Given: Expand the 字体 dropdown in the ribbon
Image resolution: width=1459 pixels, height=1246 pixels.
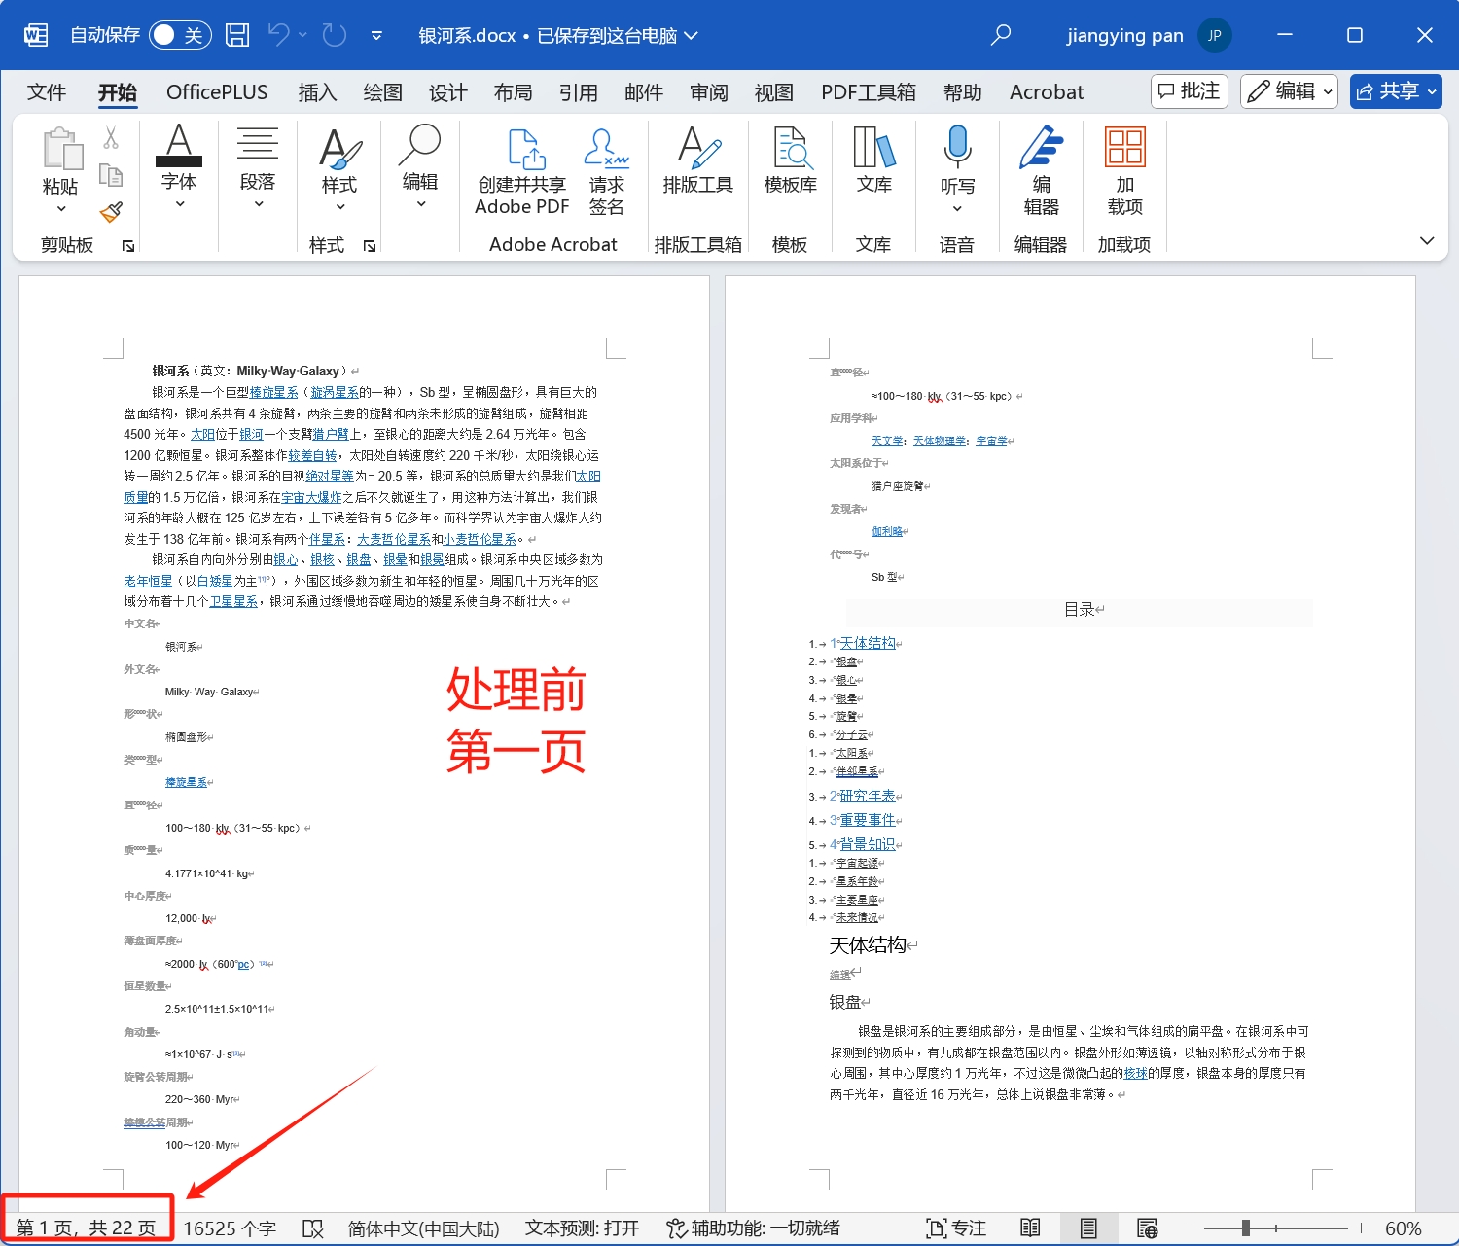Looking at the screenshot, I should click(179, 203).
